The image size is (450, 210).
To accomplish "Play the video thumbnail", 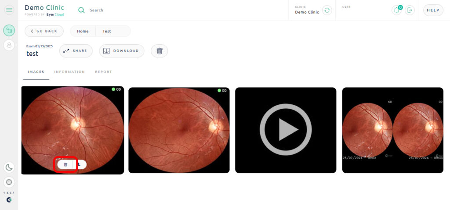I will [286, 130].
